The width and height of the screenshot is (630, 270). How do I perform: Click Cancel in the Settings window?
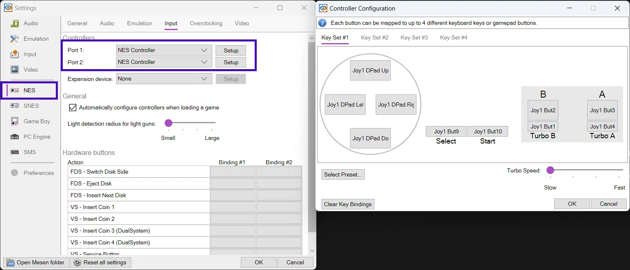pyautogui.click(x=295, y=262)
